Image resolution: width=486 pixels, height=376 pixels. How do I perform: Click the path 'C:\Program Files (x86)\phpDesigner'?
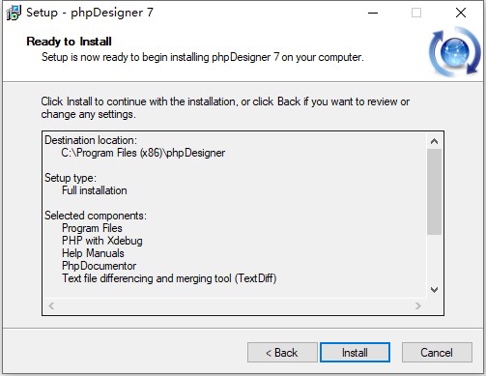(143, 153)
